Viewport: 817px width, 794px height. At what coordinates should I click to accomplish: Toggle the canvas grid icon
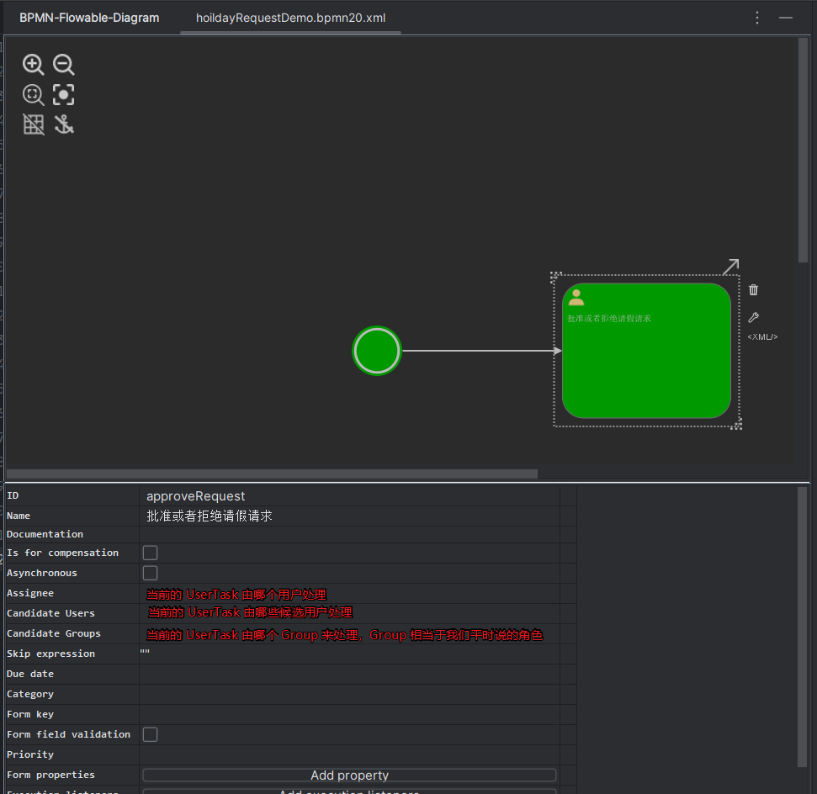(x=33, y=124)
